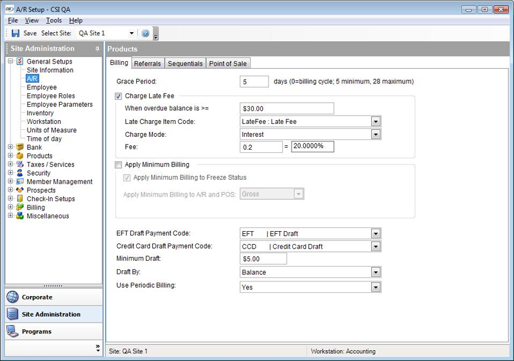
Task: Open Employee Parameters in the tree
Action: pos(60,104)
